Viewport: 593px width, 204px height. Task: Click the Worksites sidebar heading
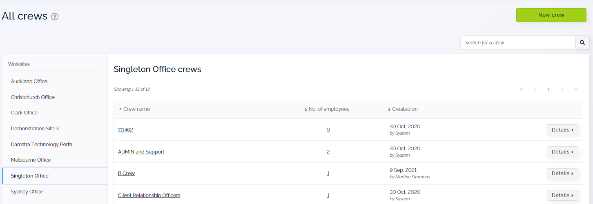[19, 64]
